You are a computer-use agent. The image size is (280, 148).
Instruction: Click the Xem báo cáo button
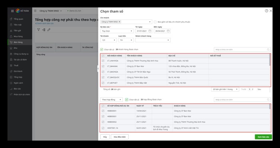click(x=263, y=137)
